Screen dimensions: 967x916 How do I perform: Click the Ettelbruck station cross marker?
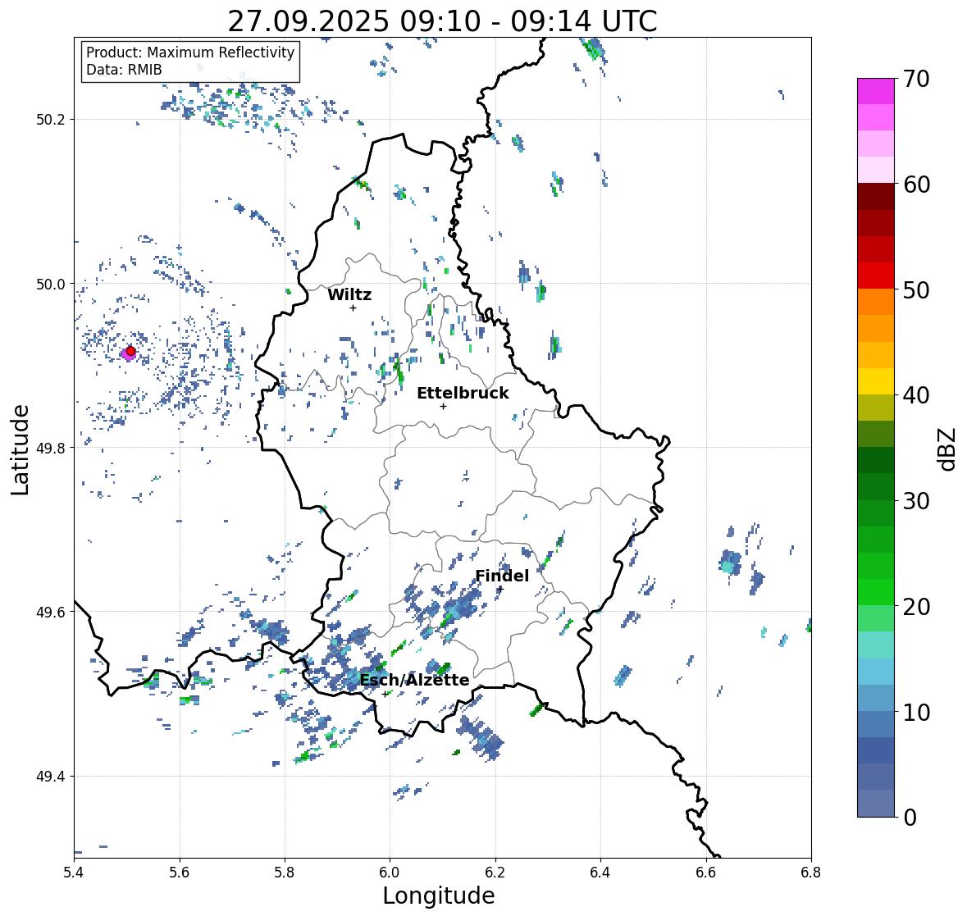coord(443,406)
